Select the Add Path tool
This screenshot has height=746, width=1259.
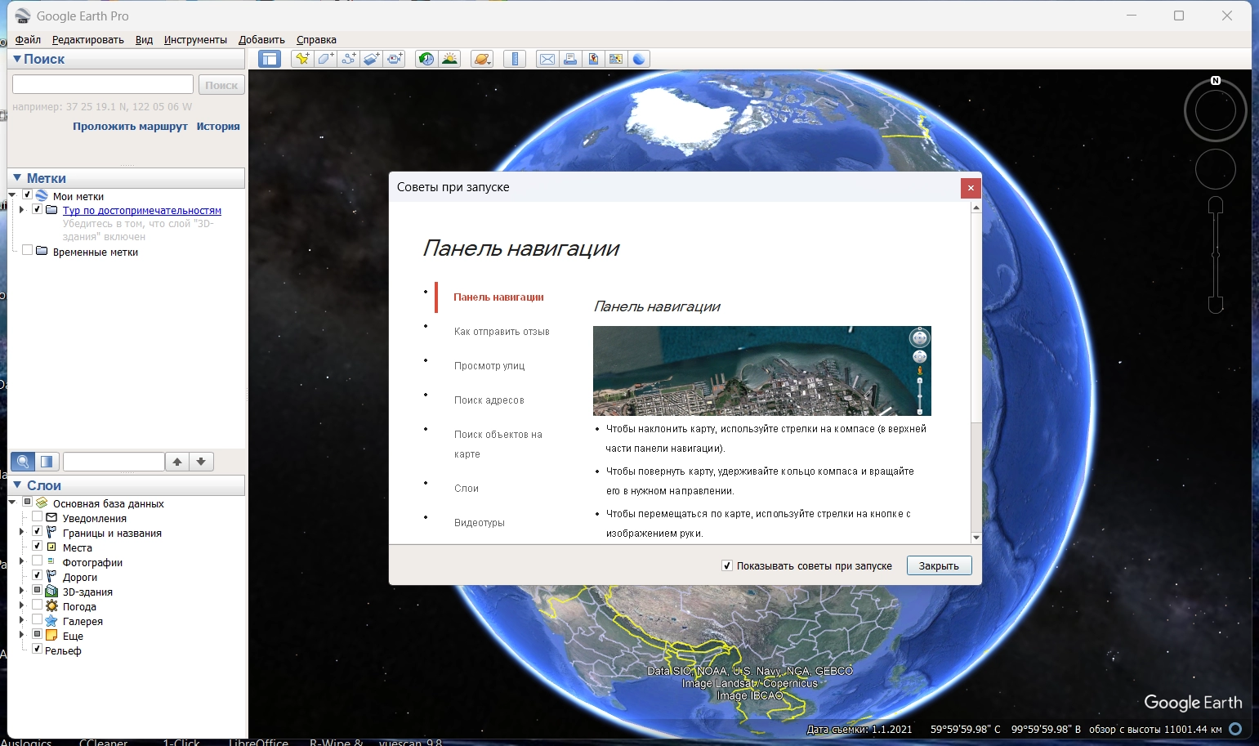(x=349, y=59)
